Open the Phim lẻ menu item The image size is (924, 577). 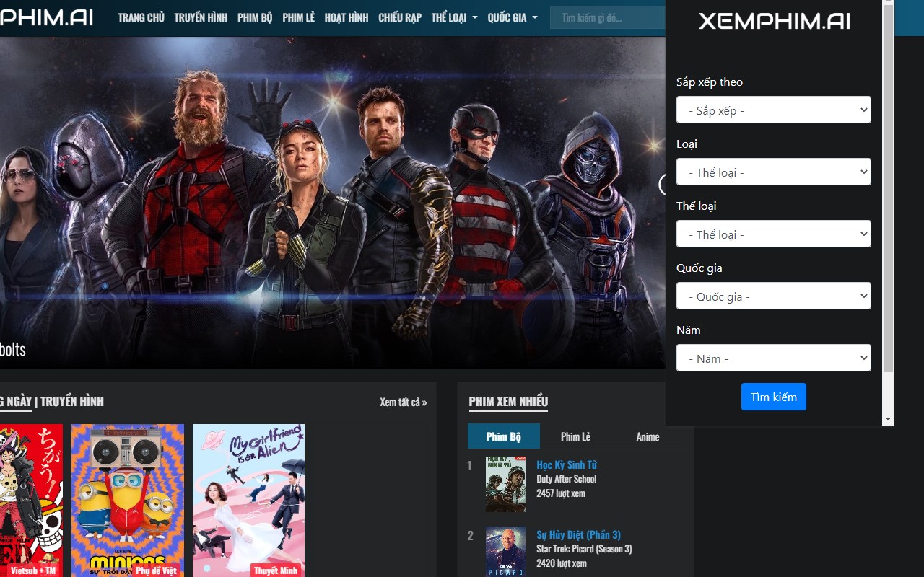pyautogui.click(x=298, y=17)
